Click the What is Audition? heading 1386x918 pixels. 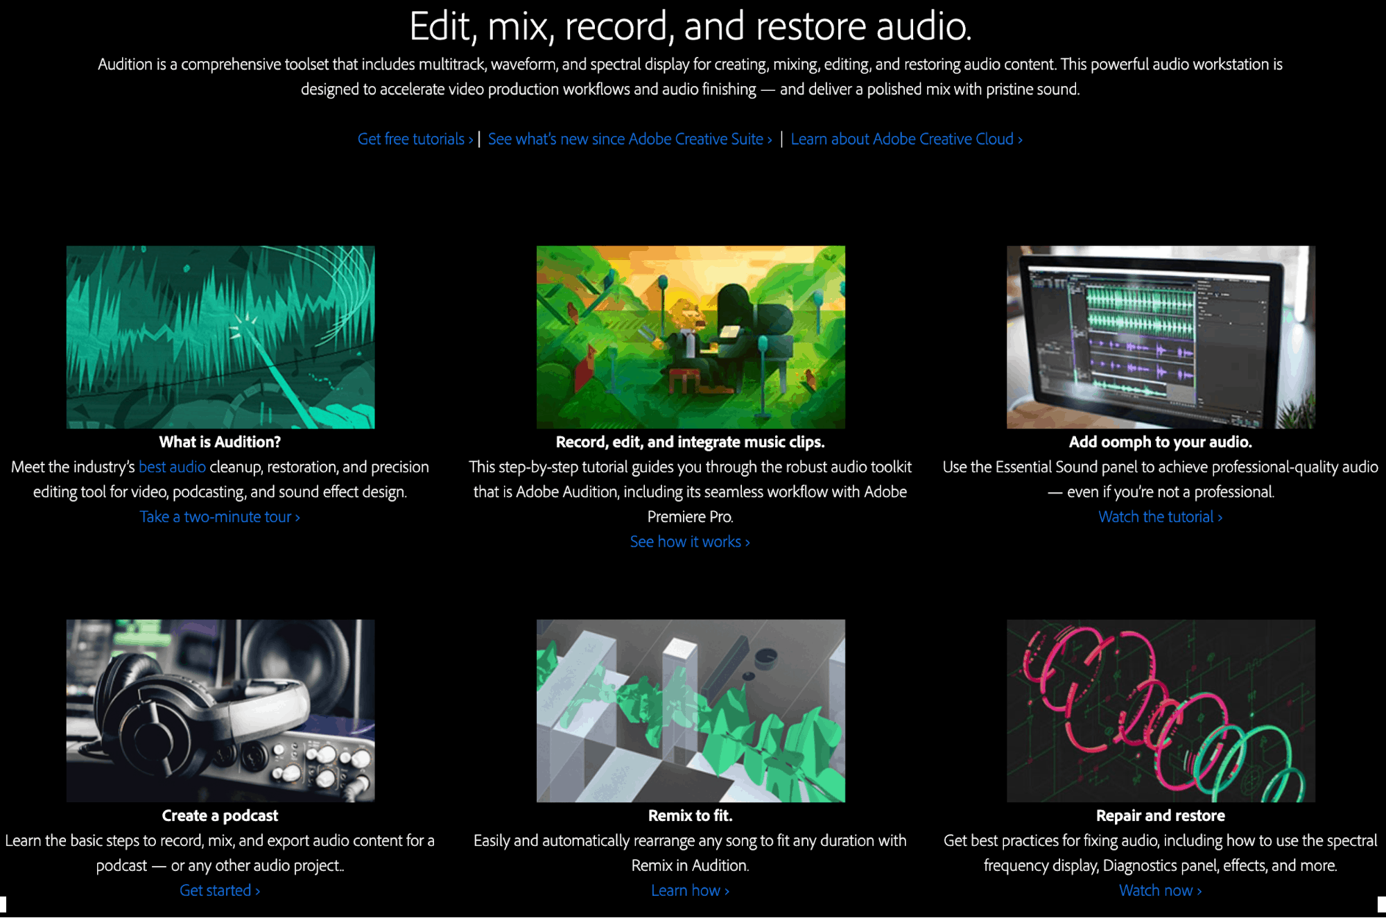tap(220, 442)
